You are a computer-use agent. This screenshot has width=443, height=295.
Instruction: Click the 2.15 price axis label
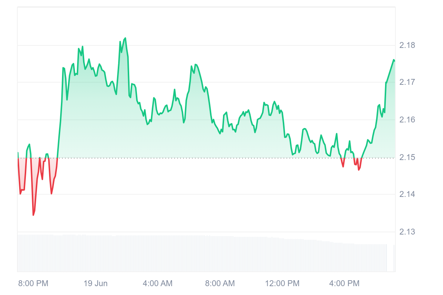[x=407, y=157]
